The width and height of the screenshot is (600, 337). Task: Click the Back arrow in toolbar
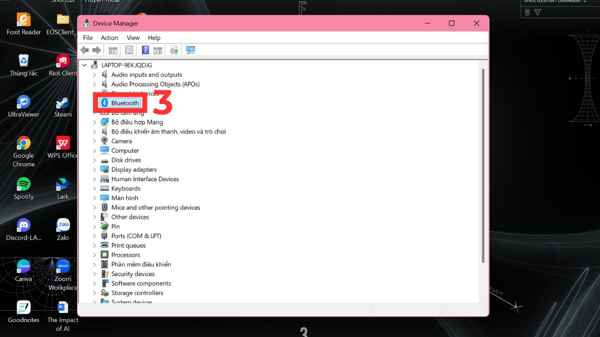(84, 50)
